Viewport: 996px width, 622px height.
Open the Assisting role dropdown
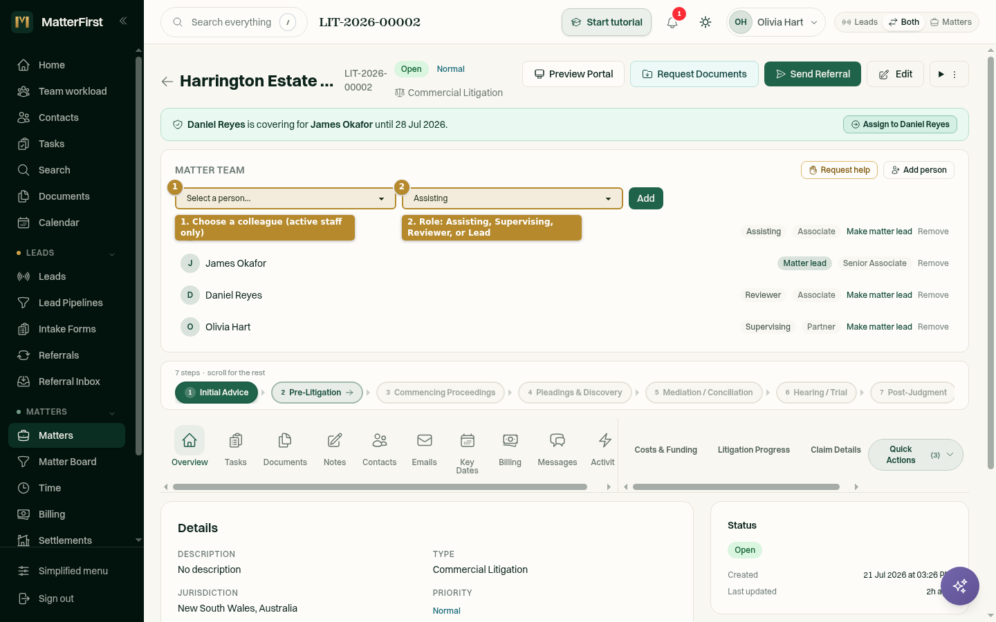click(512, 198)
